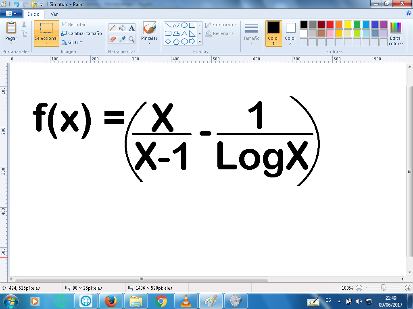Open the Inicio ribbon tab
The height and width of the screenshot is (309, 413).
point(33,14)
